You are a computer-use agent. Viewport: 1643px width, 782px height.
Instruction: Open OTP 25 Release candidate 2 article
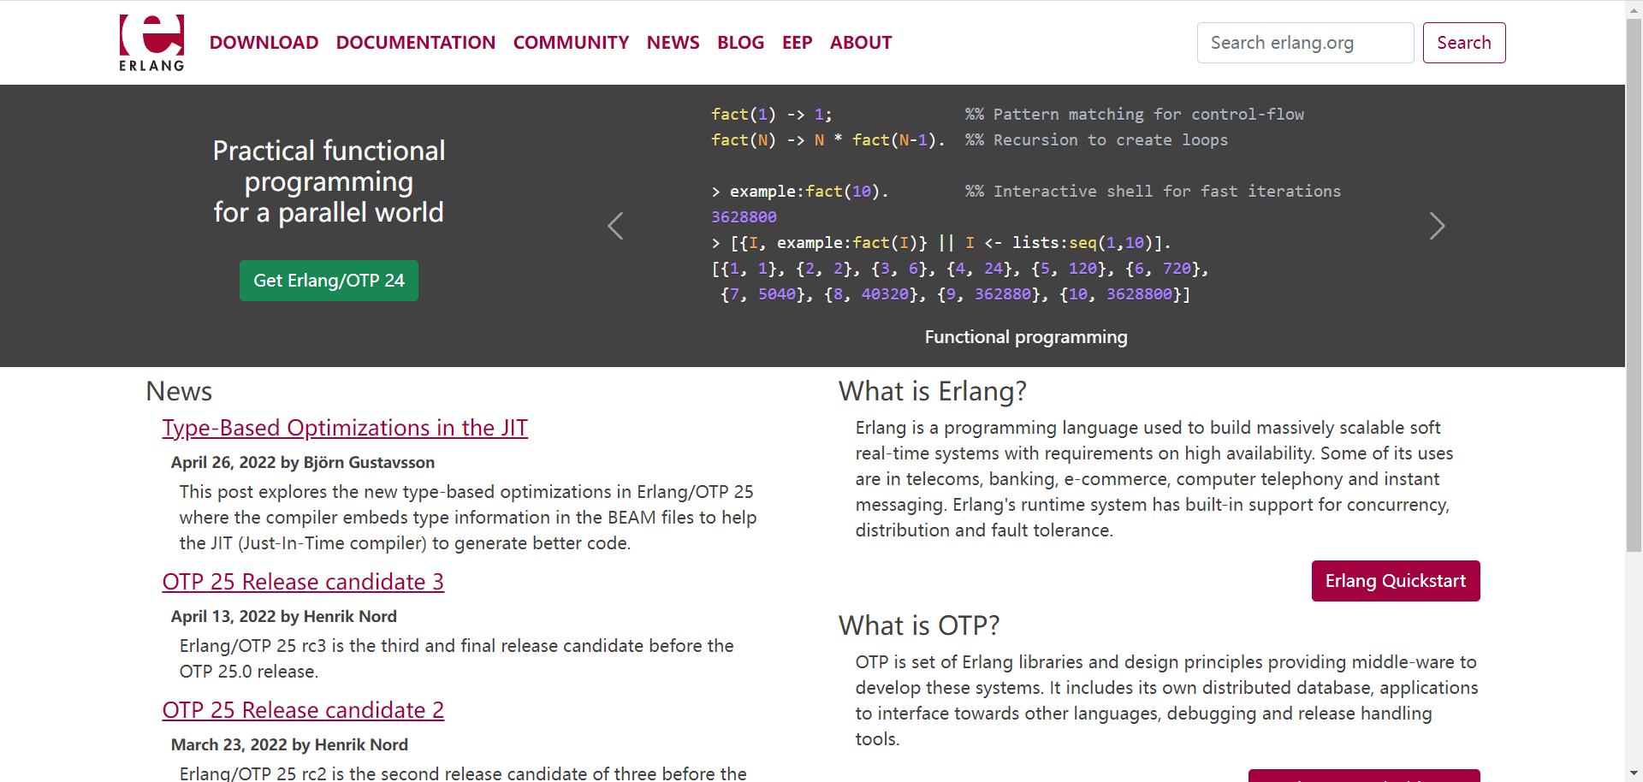303,710
